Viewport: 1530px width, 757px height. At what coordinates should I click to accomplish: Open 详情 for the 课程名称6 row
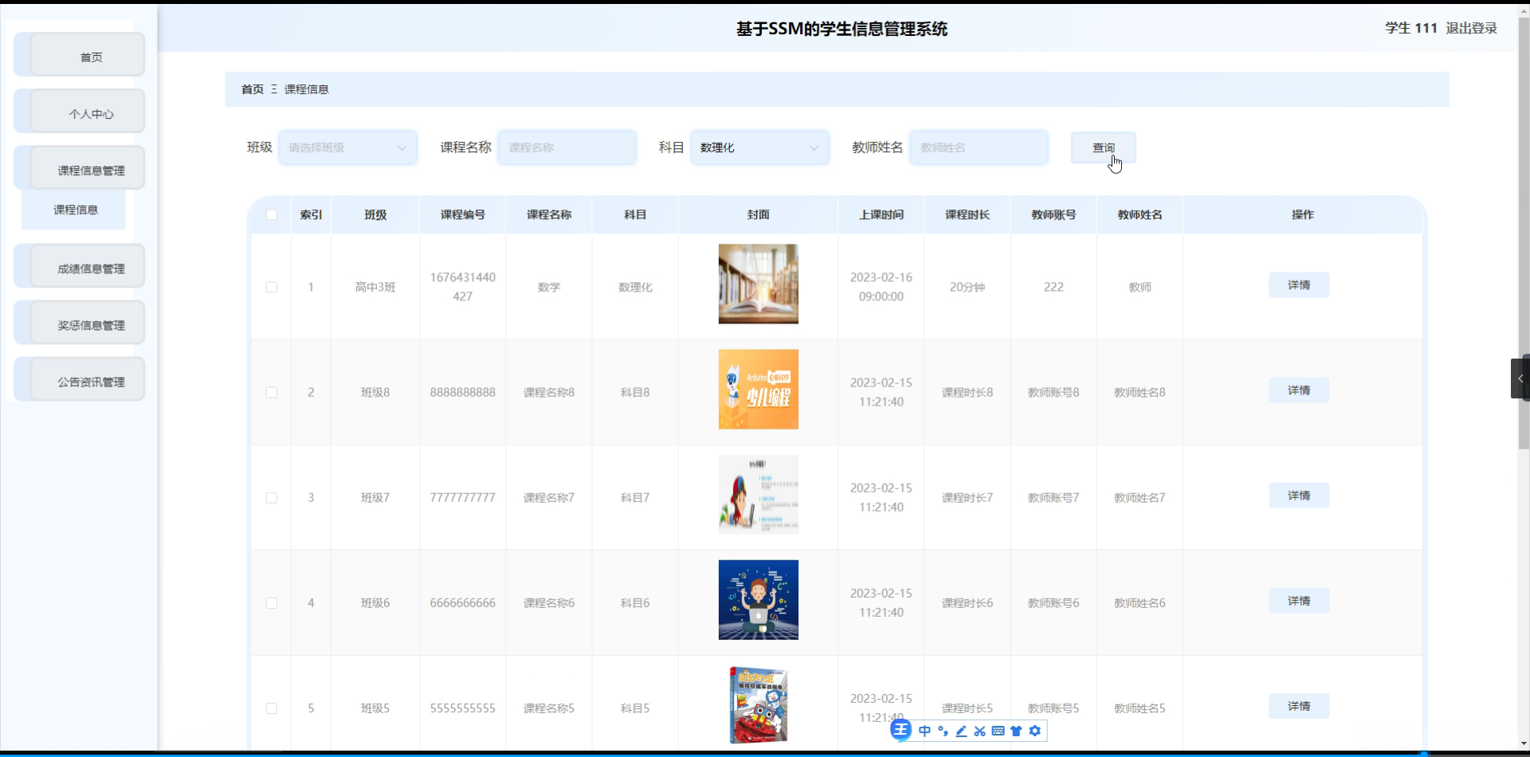pyautogui.click(x=1299, y=600)
